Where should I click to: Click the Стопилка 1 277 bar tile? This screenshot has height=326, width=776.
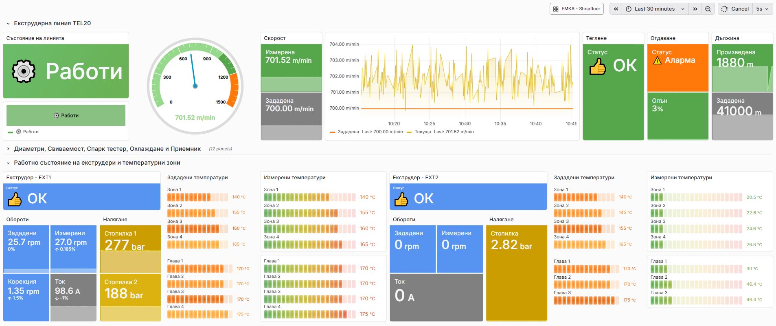[130, 249]
